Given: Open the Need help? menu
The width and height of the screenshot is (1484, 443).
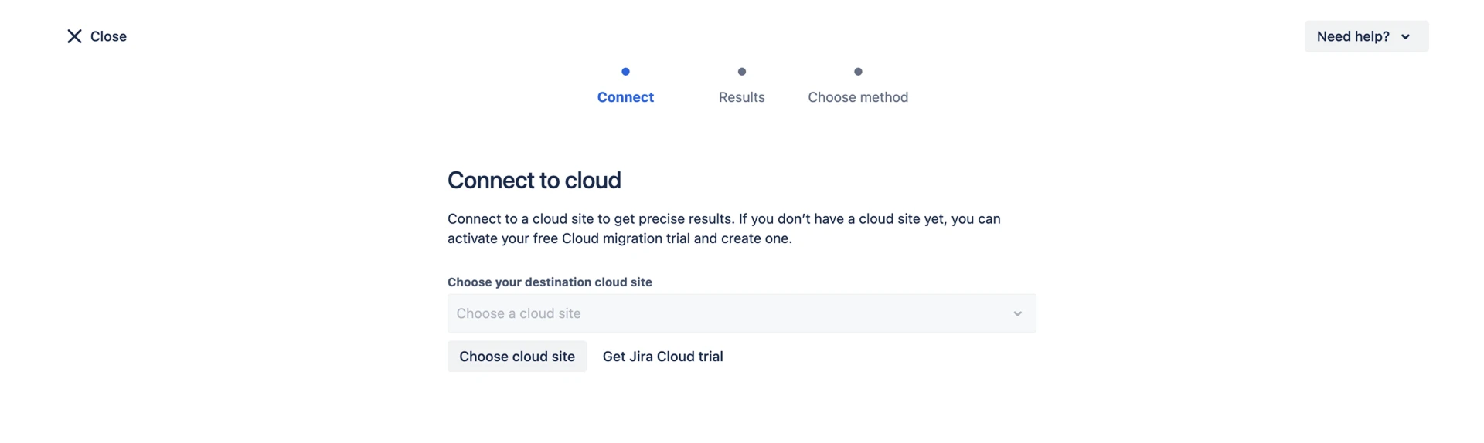Looking at the screenshot, I should pyautogui.click(x=1365, y=36).
